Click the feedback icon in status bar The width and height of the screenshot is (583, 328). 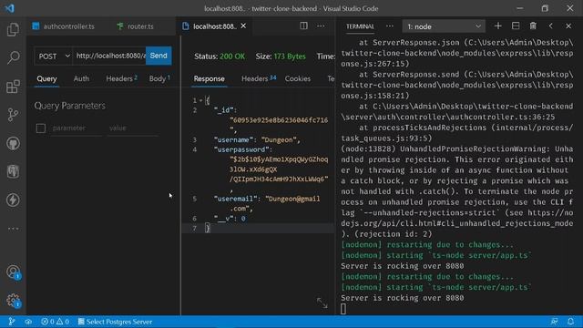[554, 322]
